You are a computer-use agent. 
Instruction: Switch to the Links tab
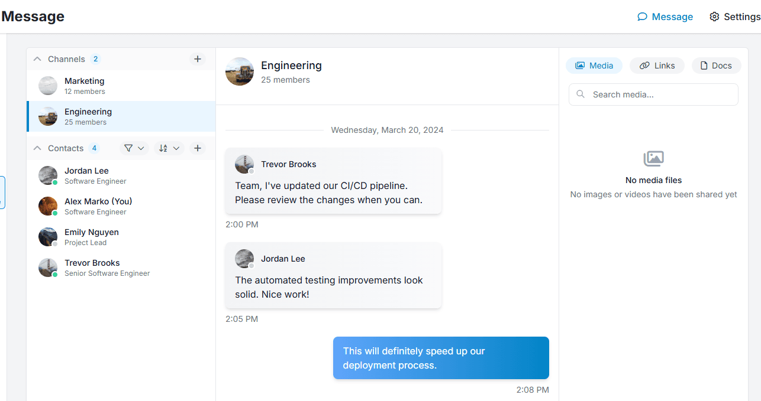657,66
